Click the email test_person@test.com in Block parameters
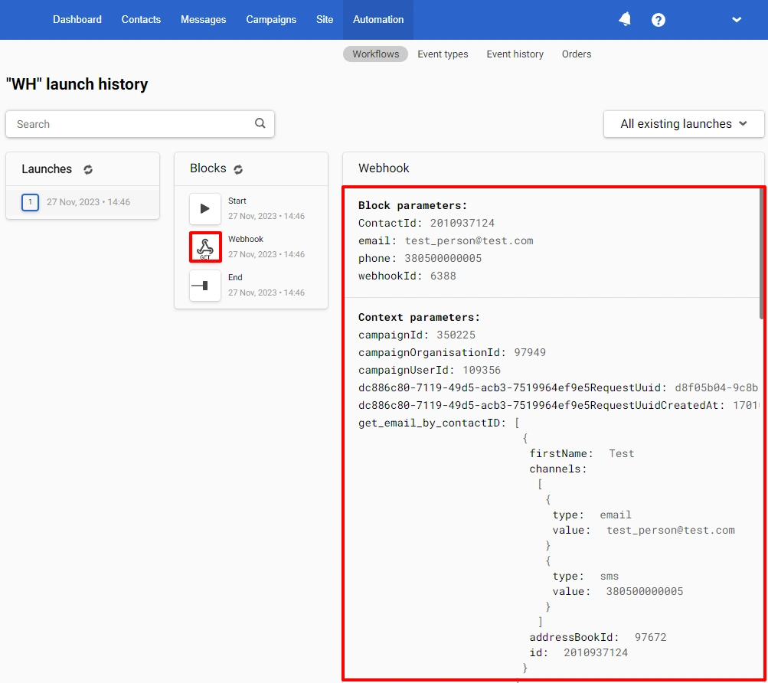The image size is (768, 683). tap(469, 240)
